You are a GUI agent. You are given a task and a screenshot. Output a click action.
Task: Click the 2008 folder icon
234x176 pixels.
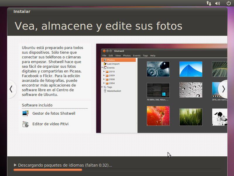[107, 79]
